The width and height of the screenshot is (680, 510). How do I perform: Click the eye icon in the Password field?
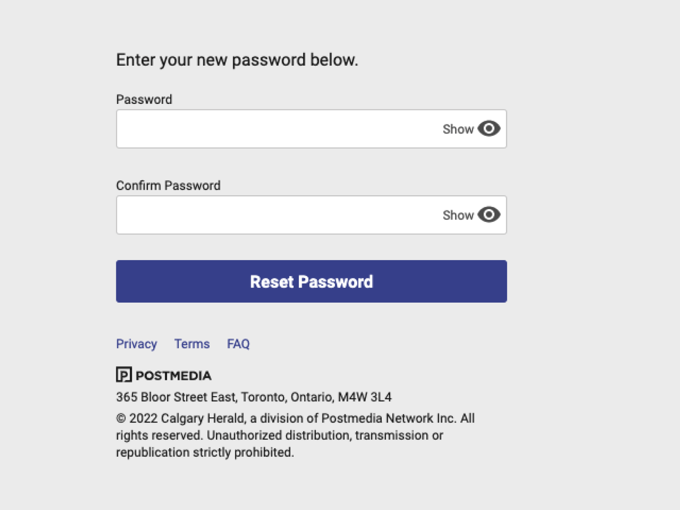(489, 128)
